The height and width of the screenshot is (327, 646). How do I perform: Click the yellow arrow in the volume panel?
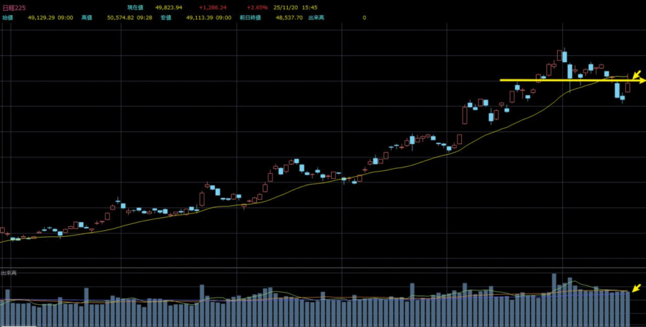click(636, 288)
